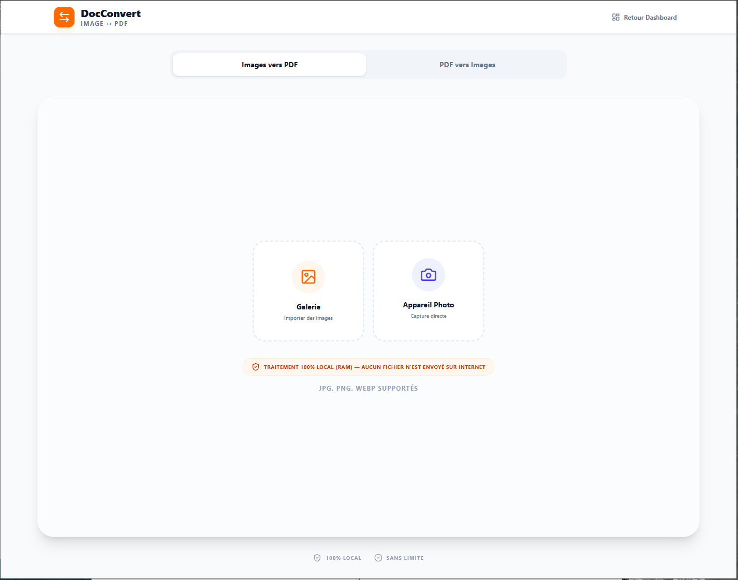Click the orange DocConvert swap-arrows logo icon

click(x=64, y=17)
